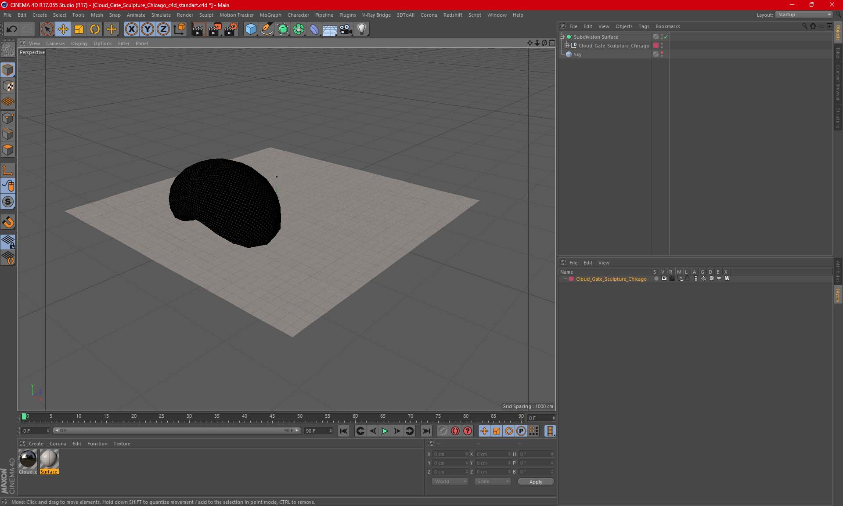Toggle Sky object visibility dots

coord(662,54)
